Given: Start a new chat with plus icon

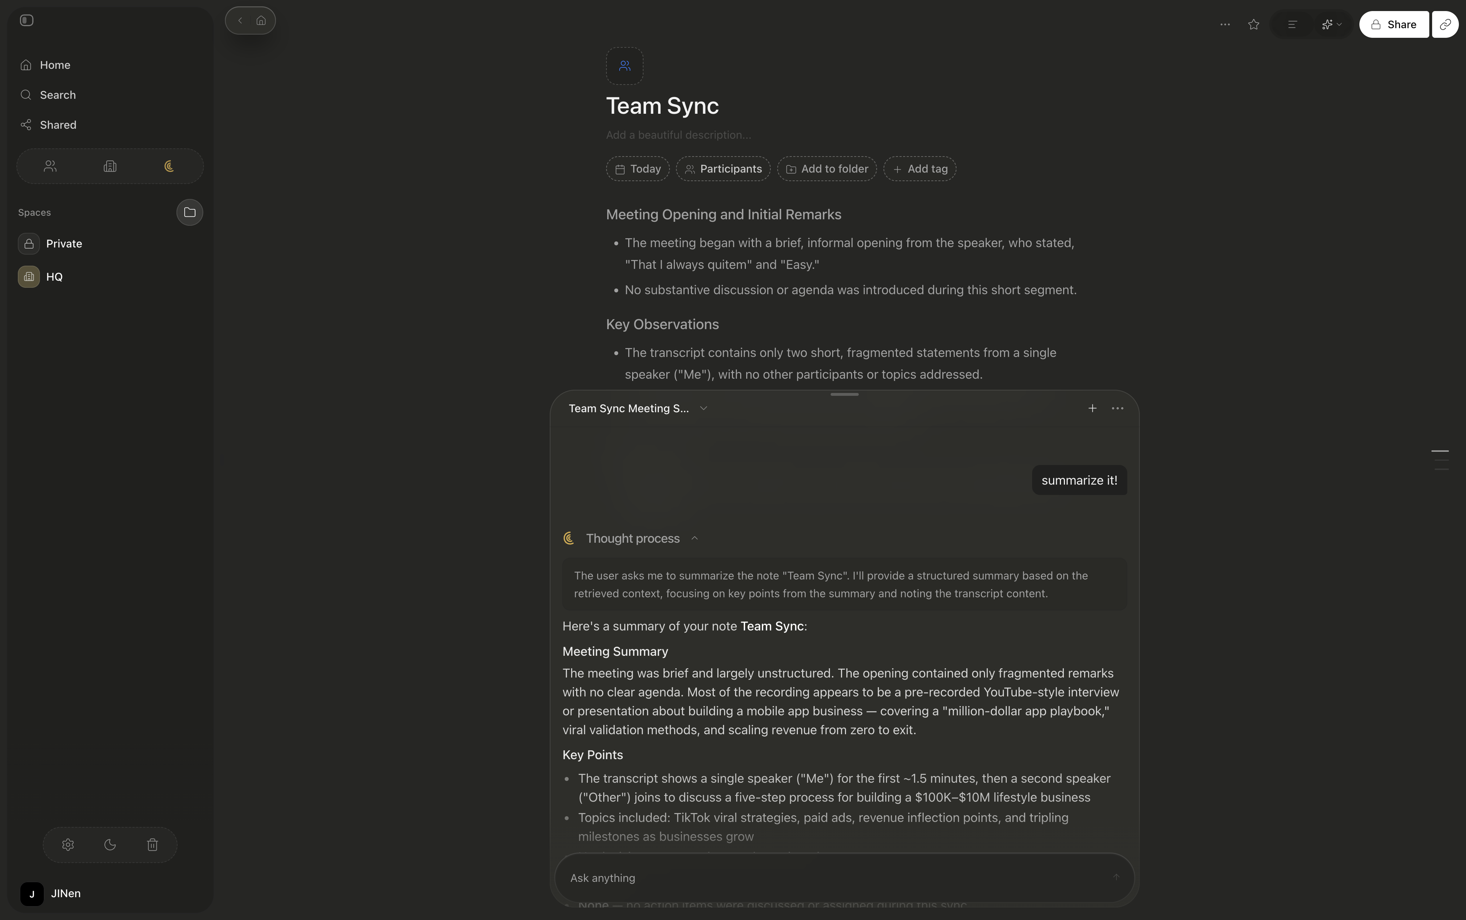Looking at the screenshot, I should (1092, 408).
